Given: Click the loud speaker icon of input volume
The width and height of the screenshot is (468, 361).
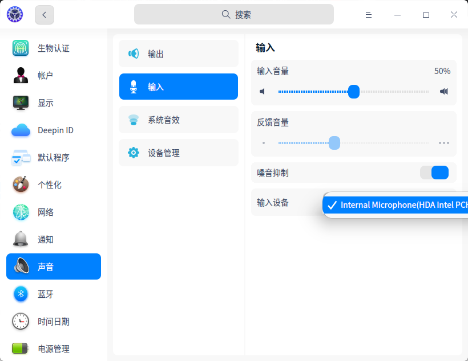Looking at the screenshot, I should pos(444,91).
